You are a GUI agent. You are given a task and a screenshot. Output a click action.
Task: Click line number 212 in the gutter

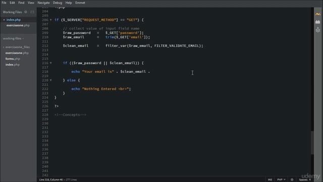pyautogui.click(x=45, y=46)
